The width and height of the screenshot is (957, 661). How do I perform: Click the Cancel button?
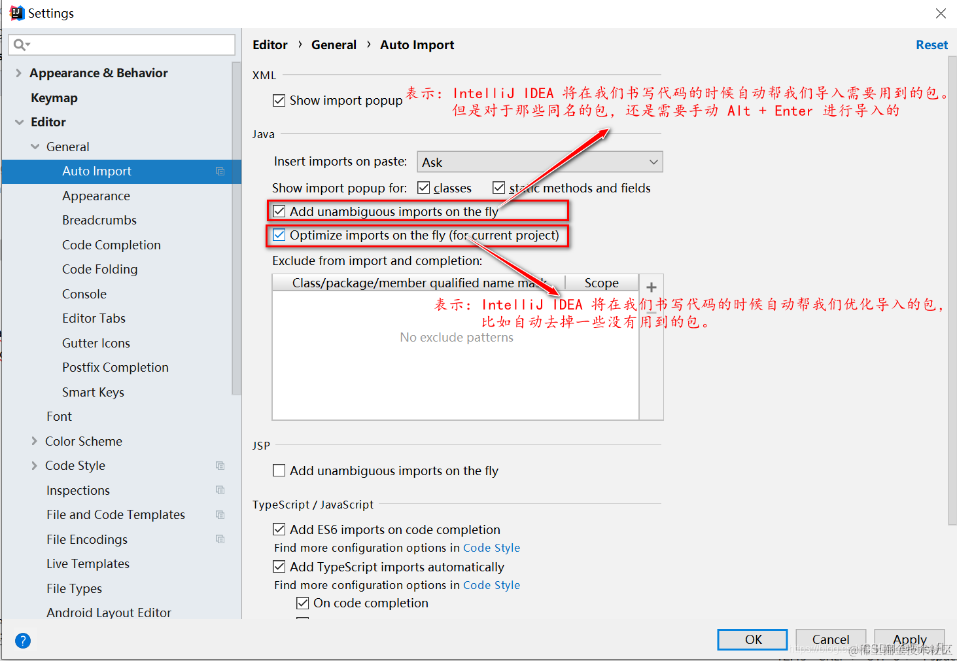831,639
